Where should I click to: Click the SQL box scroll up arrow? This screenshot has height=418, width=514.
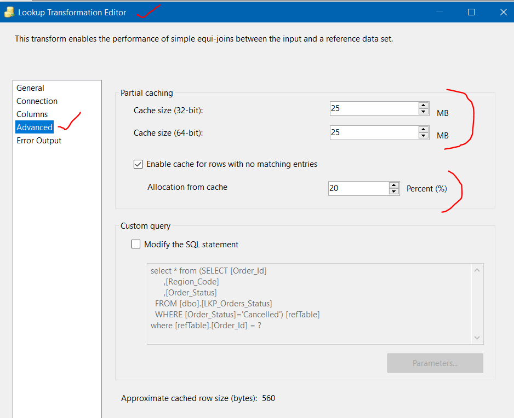tap(477, 270)
